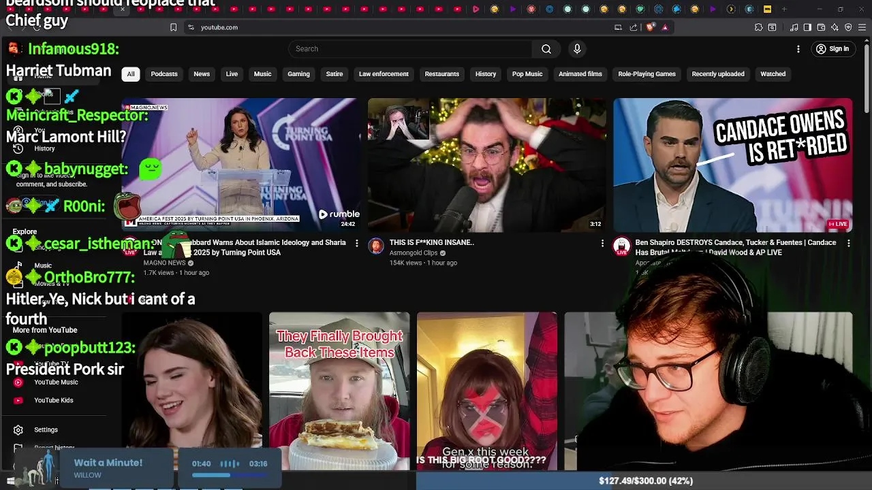Start voice search with the microphone icon
This screenshot has height=490, width=872.
[x=577, y=49]
